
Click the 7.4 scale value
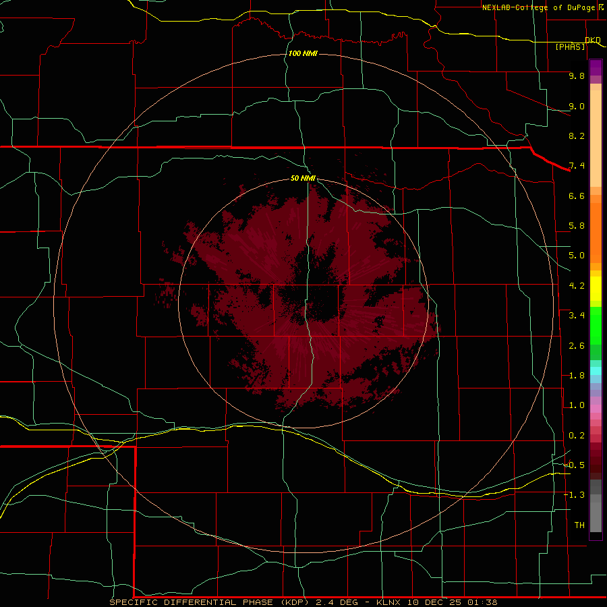click(577, 166)
